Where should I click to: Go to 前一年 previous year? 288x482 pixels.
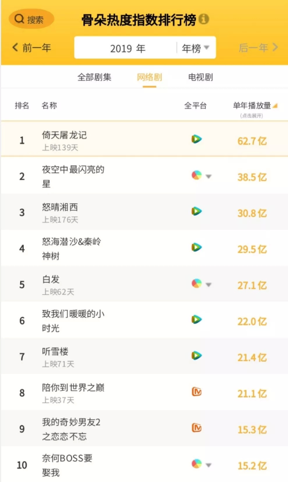tap(32, 48)
